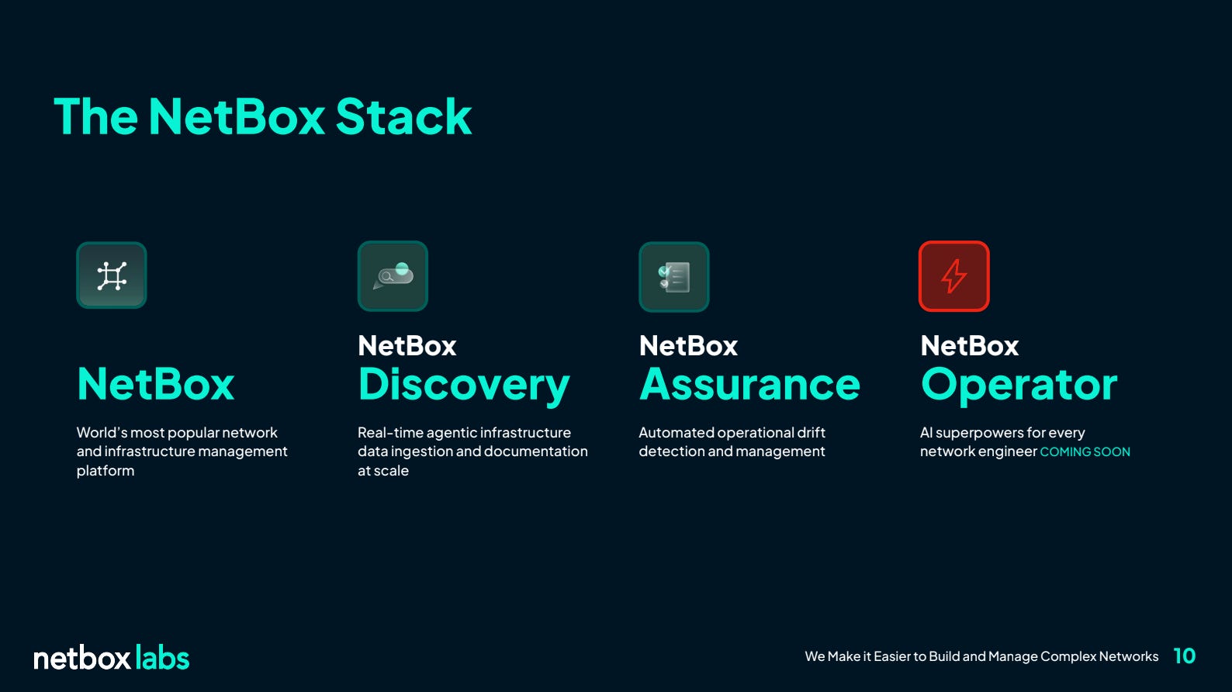
Task: Click the red lightning bolt Operator icon
Action: pyautogui.click(x=954, y=276)
